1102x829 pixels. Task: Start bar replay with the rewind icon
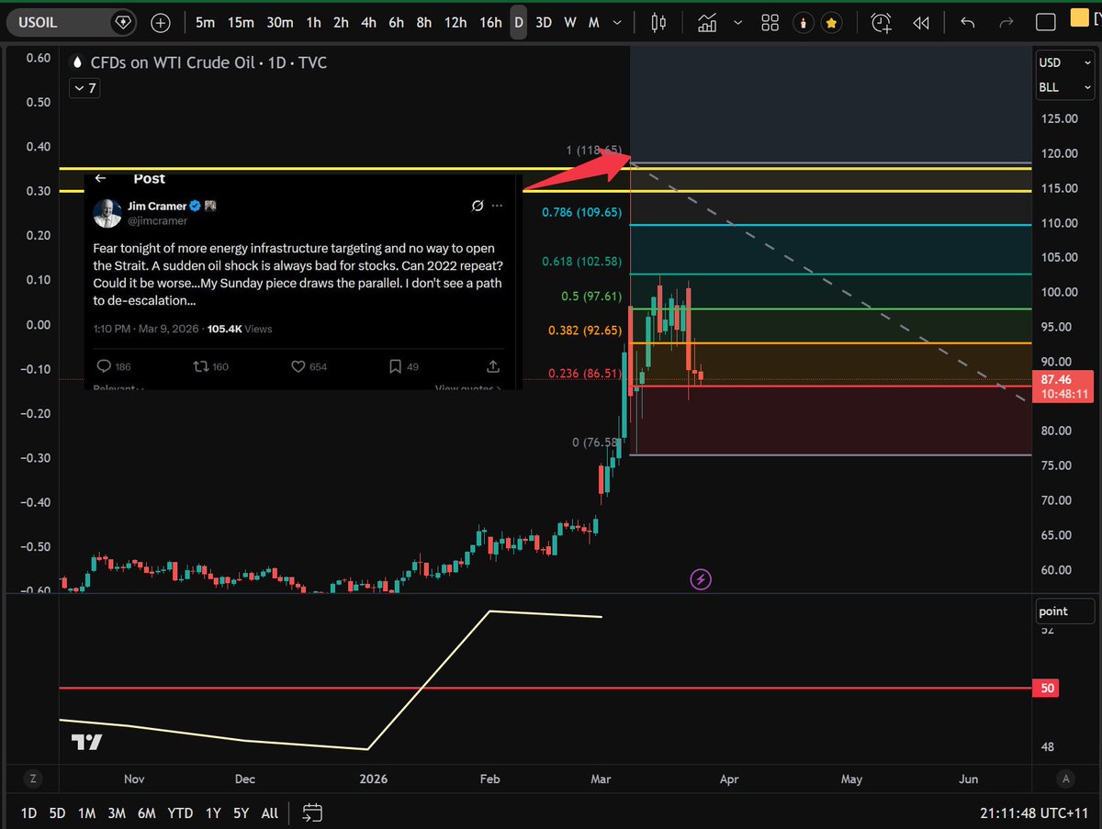[921, 23]
